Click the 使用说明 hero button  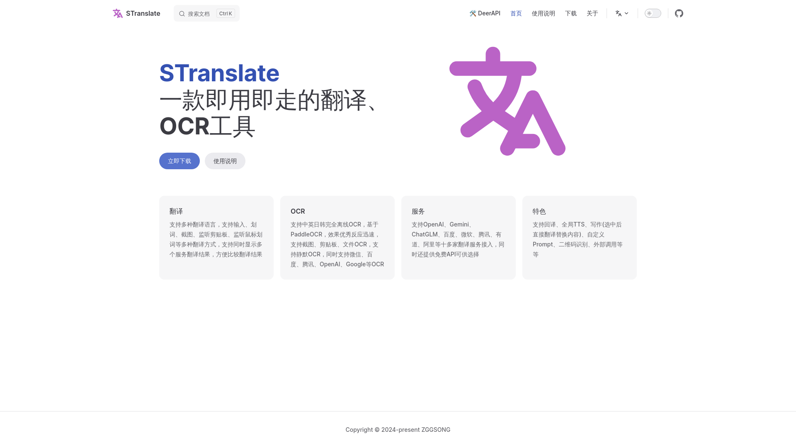coord(225,161)
